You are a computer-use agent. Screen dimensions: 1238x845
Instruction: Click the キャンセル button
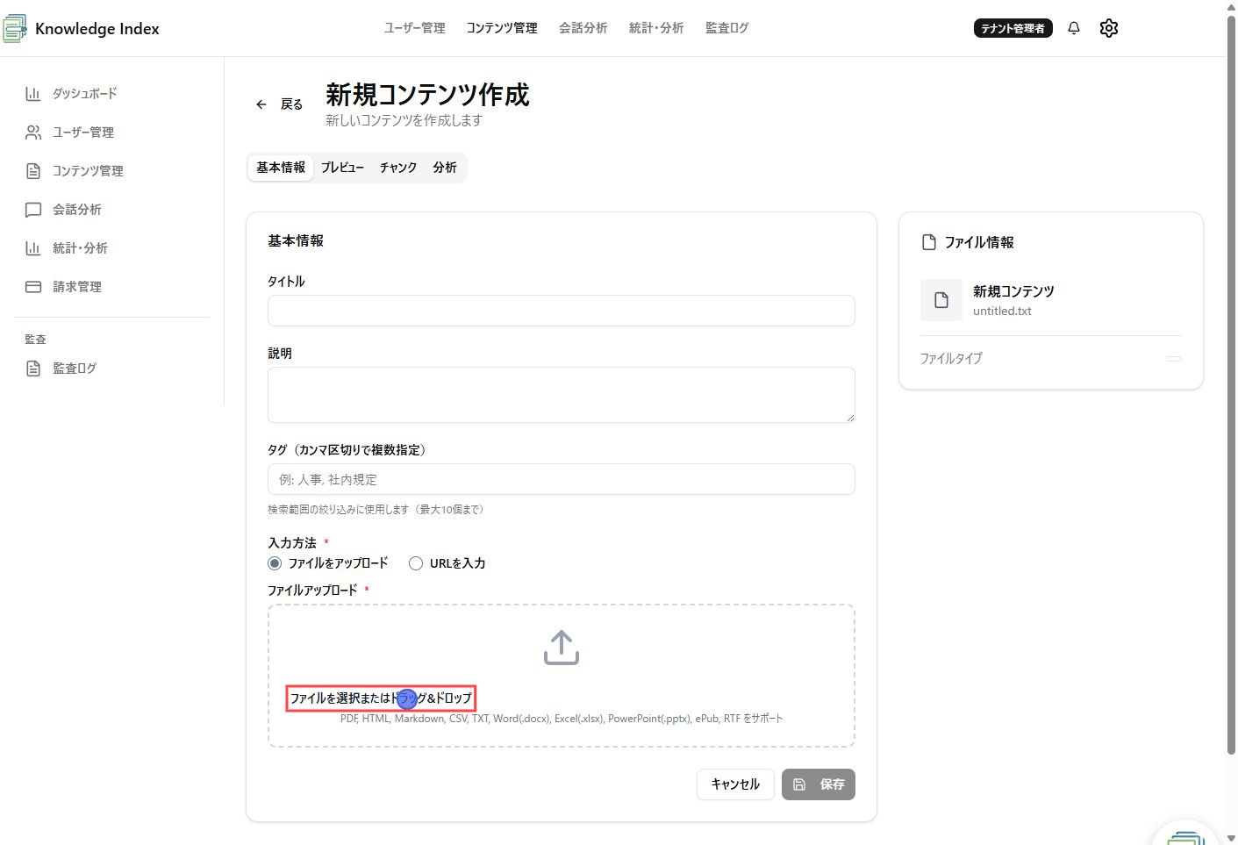coord(735,784)
